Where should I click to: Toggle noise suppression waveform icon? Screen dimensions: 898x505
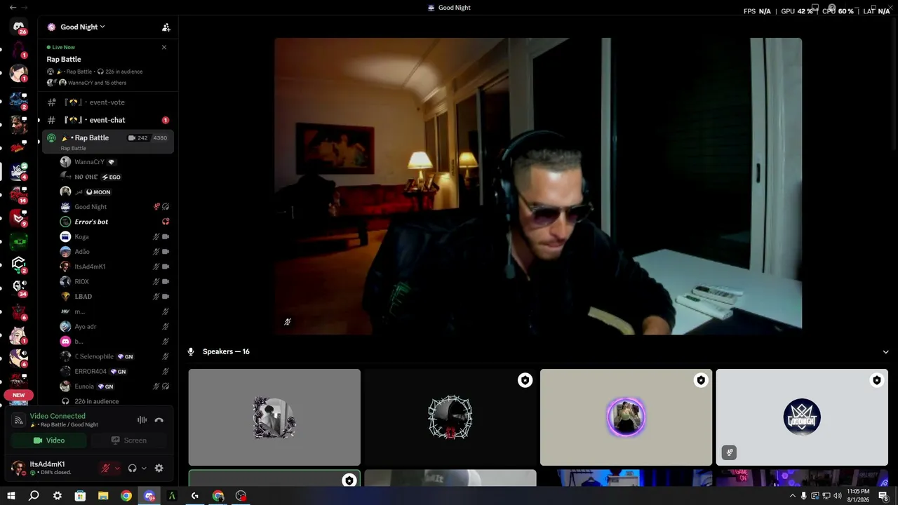142,419
